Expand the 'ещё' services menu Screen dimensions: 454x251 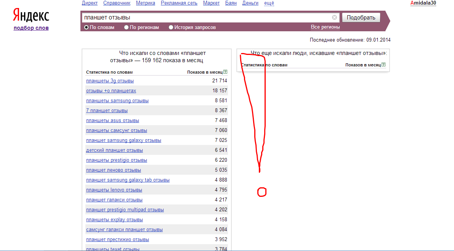(x=269, y=3)
